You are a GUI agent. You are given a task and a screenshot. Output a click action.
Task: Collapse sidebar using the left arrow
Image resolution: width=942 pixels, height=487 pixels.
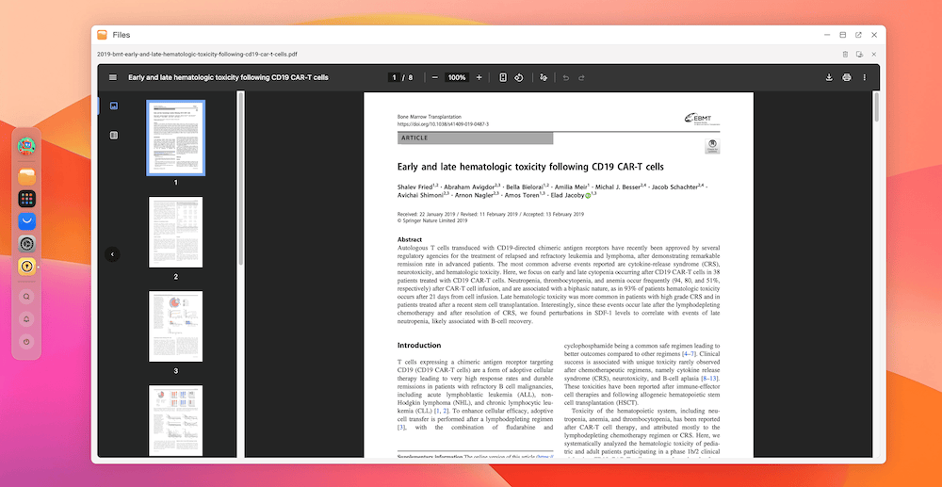pos(113,254)
